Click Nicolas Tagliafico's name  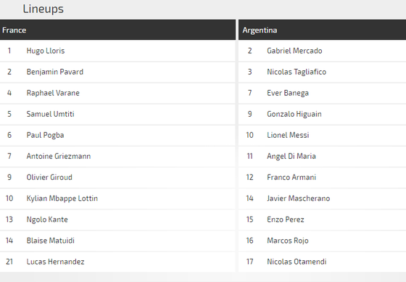[x=297, y=72]
